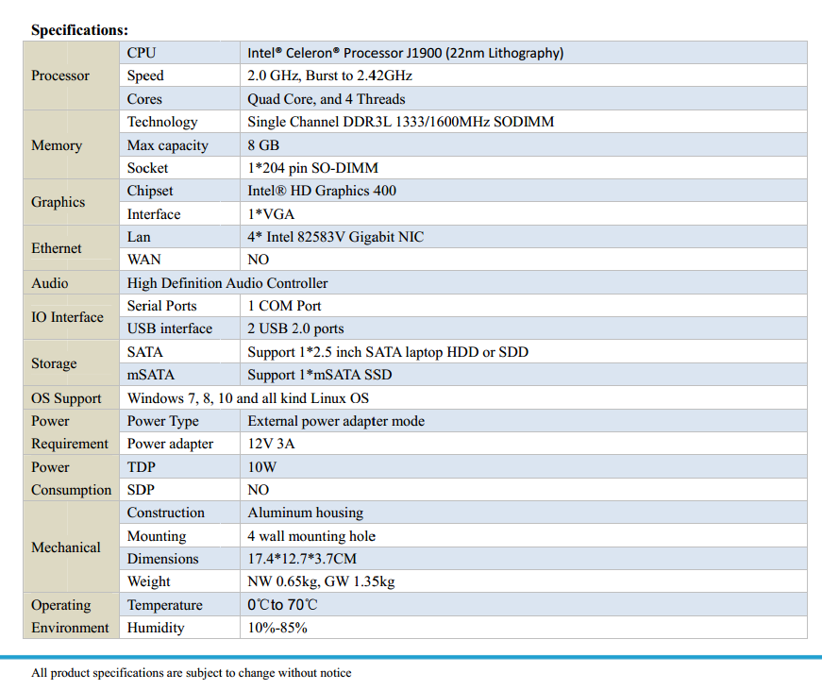Select the 12V 3A power adapter value
The height and width of the screenshot is (690, 822).
coord(271,444)
